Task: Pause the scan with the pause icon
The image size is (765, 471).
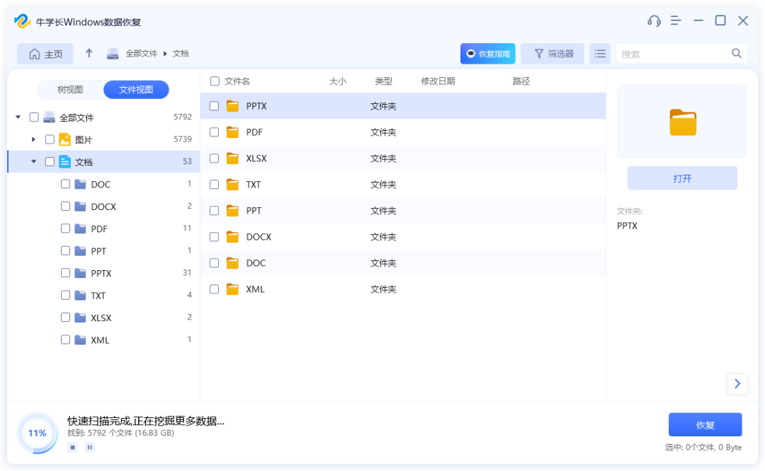Action: (x=90, y=447)
